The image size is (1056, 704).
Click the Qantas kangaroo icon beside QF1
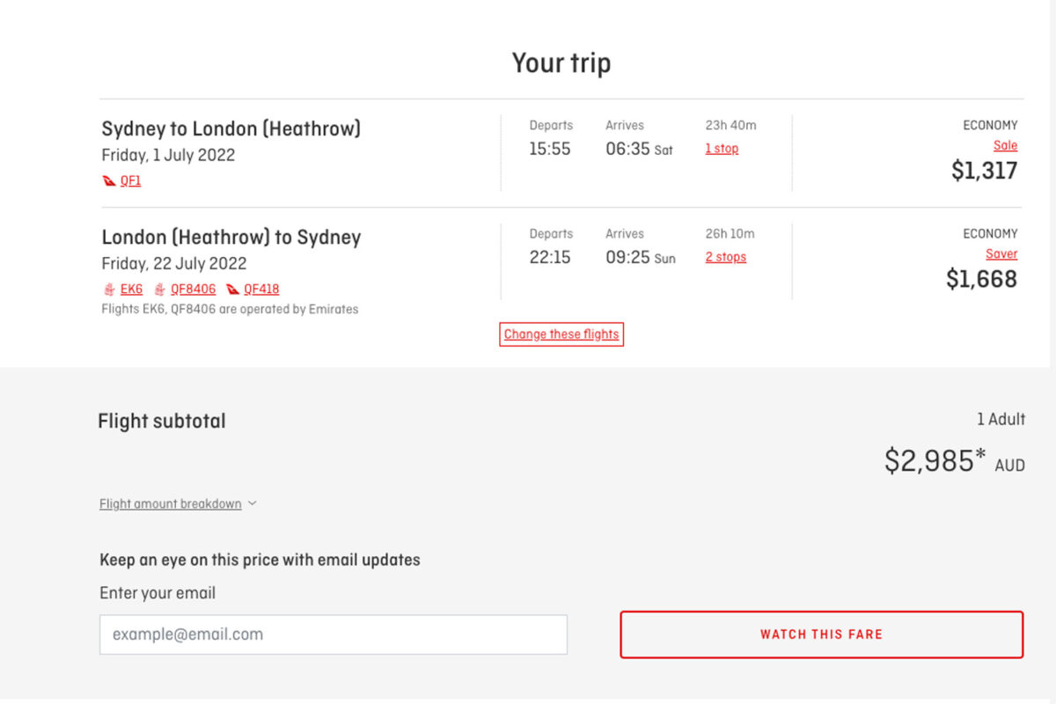109,181
